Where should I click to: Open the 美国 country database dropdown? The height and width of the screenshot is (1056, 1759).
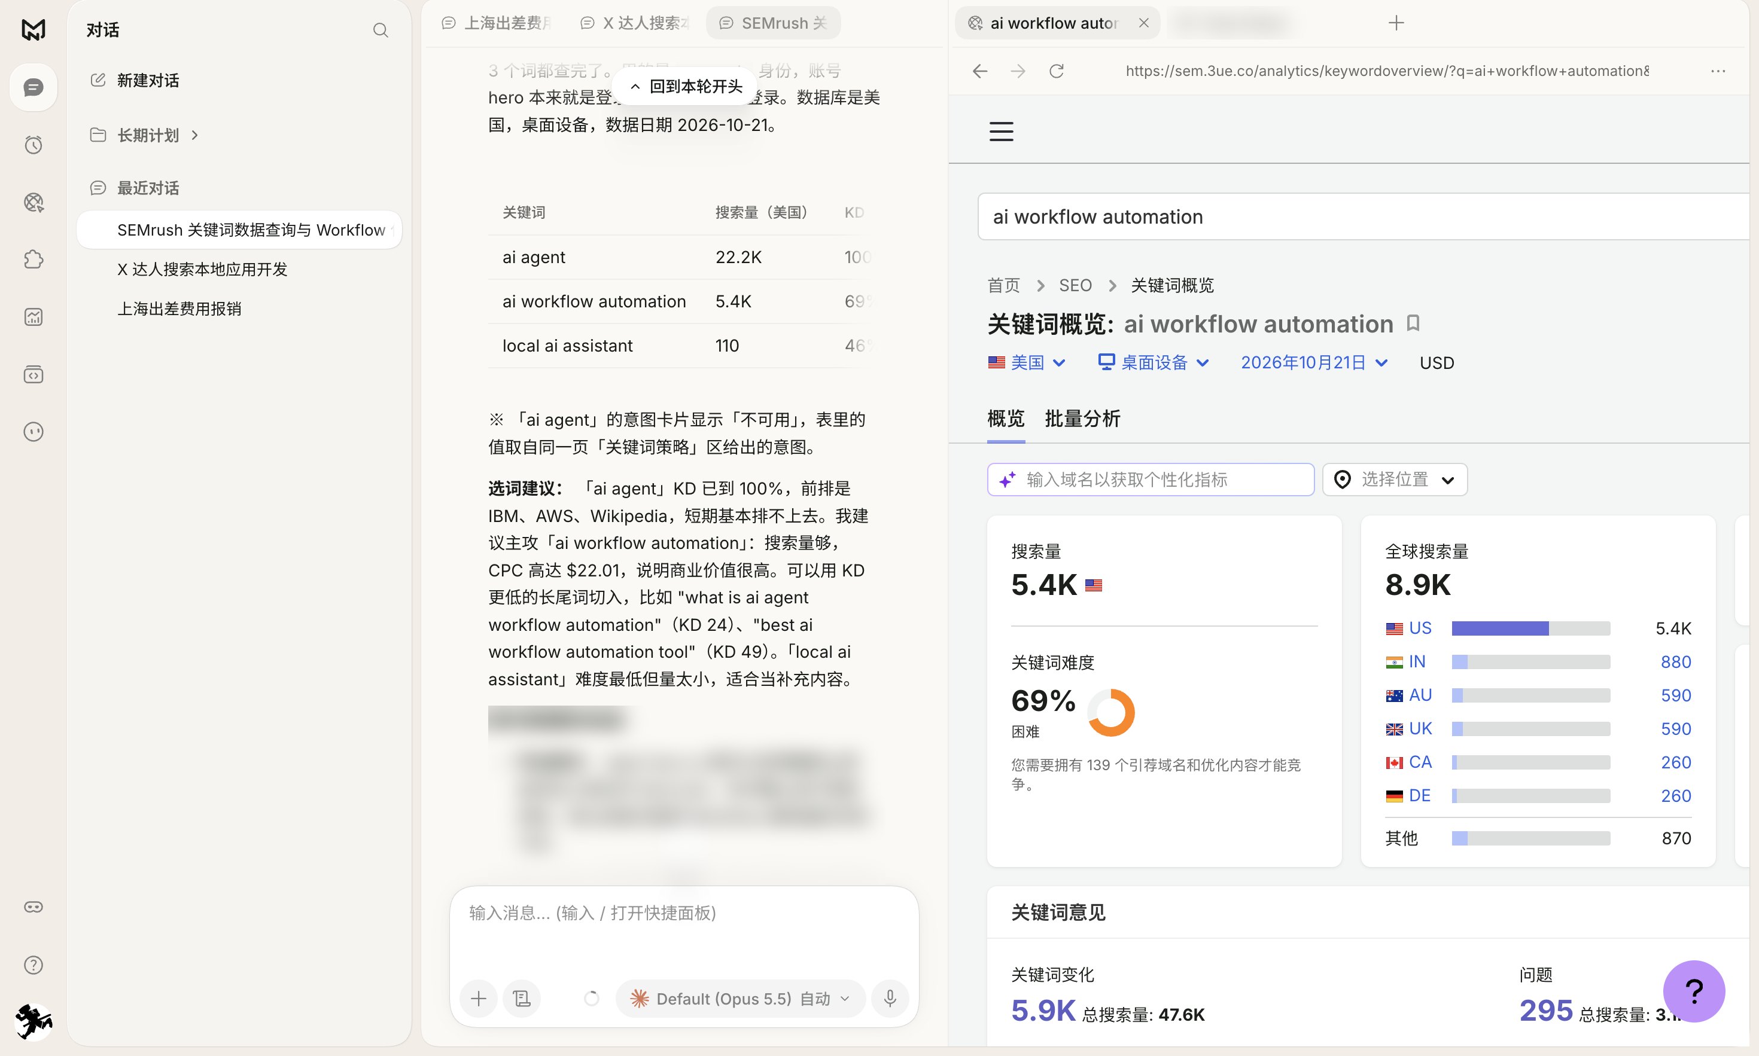1027,363
